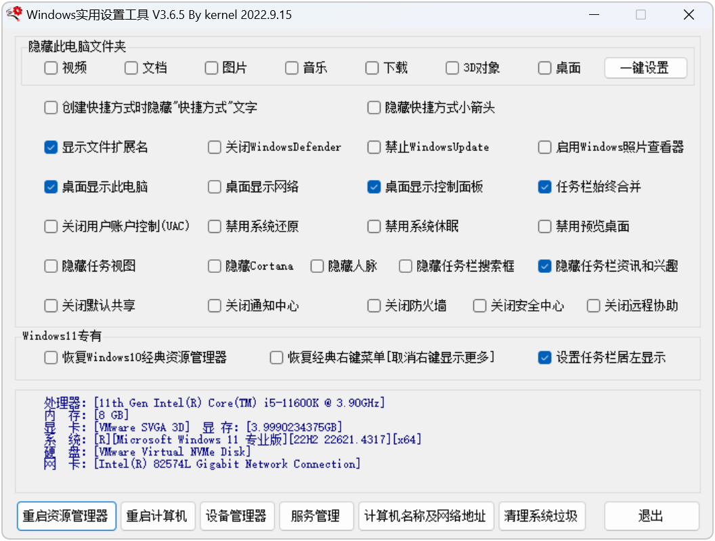
Task: Toggle hiding the 图片 folder
Action: (211, 68)
